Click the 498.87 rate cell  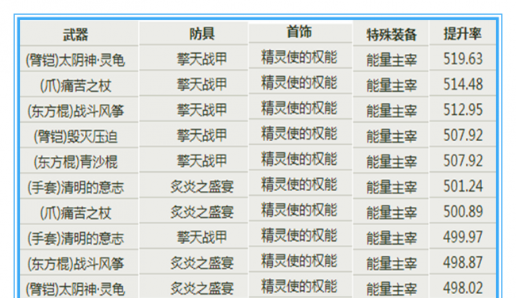coord(463,262)
